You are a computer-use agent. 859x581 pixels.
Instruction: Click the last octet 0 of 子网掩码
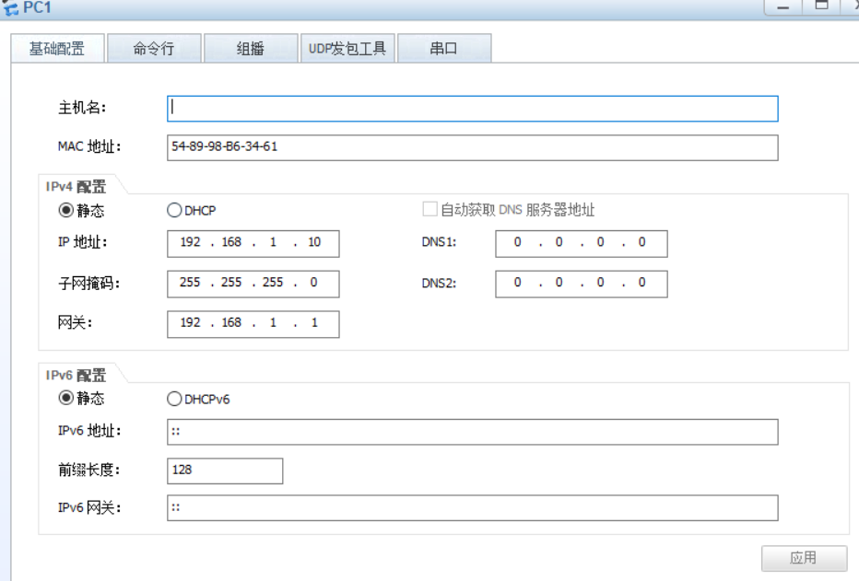(313, 283)
